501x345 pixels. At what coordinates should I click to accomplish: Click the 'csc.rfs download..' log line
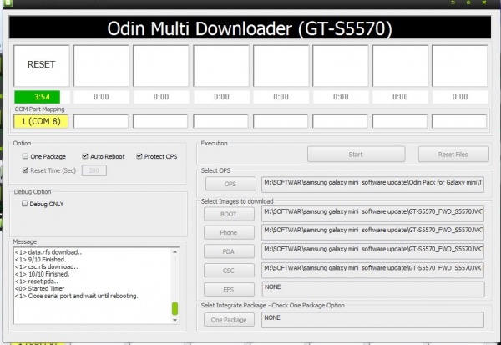46,266
